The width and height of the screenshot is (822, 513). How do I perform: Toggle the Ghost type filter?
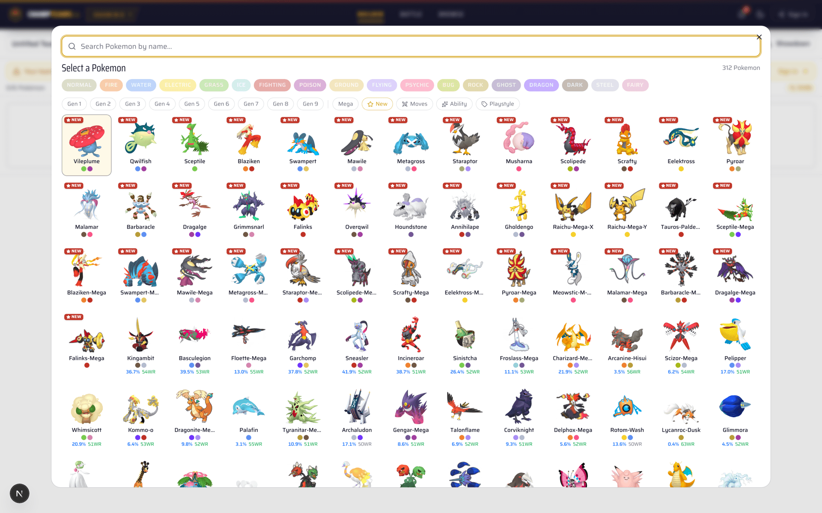pyautogui.click(x=506, y=85)
